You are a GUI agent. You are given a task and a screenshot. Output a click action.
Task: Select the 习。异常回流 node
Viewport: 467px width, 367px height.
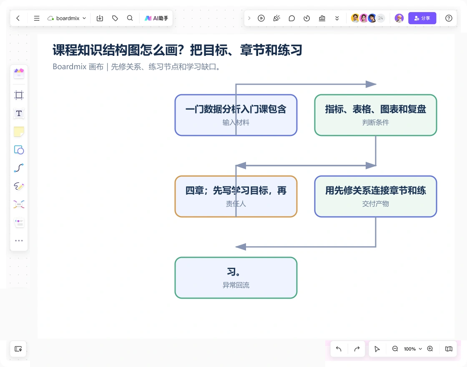click(236, 278)
